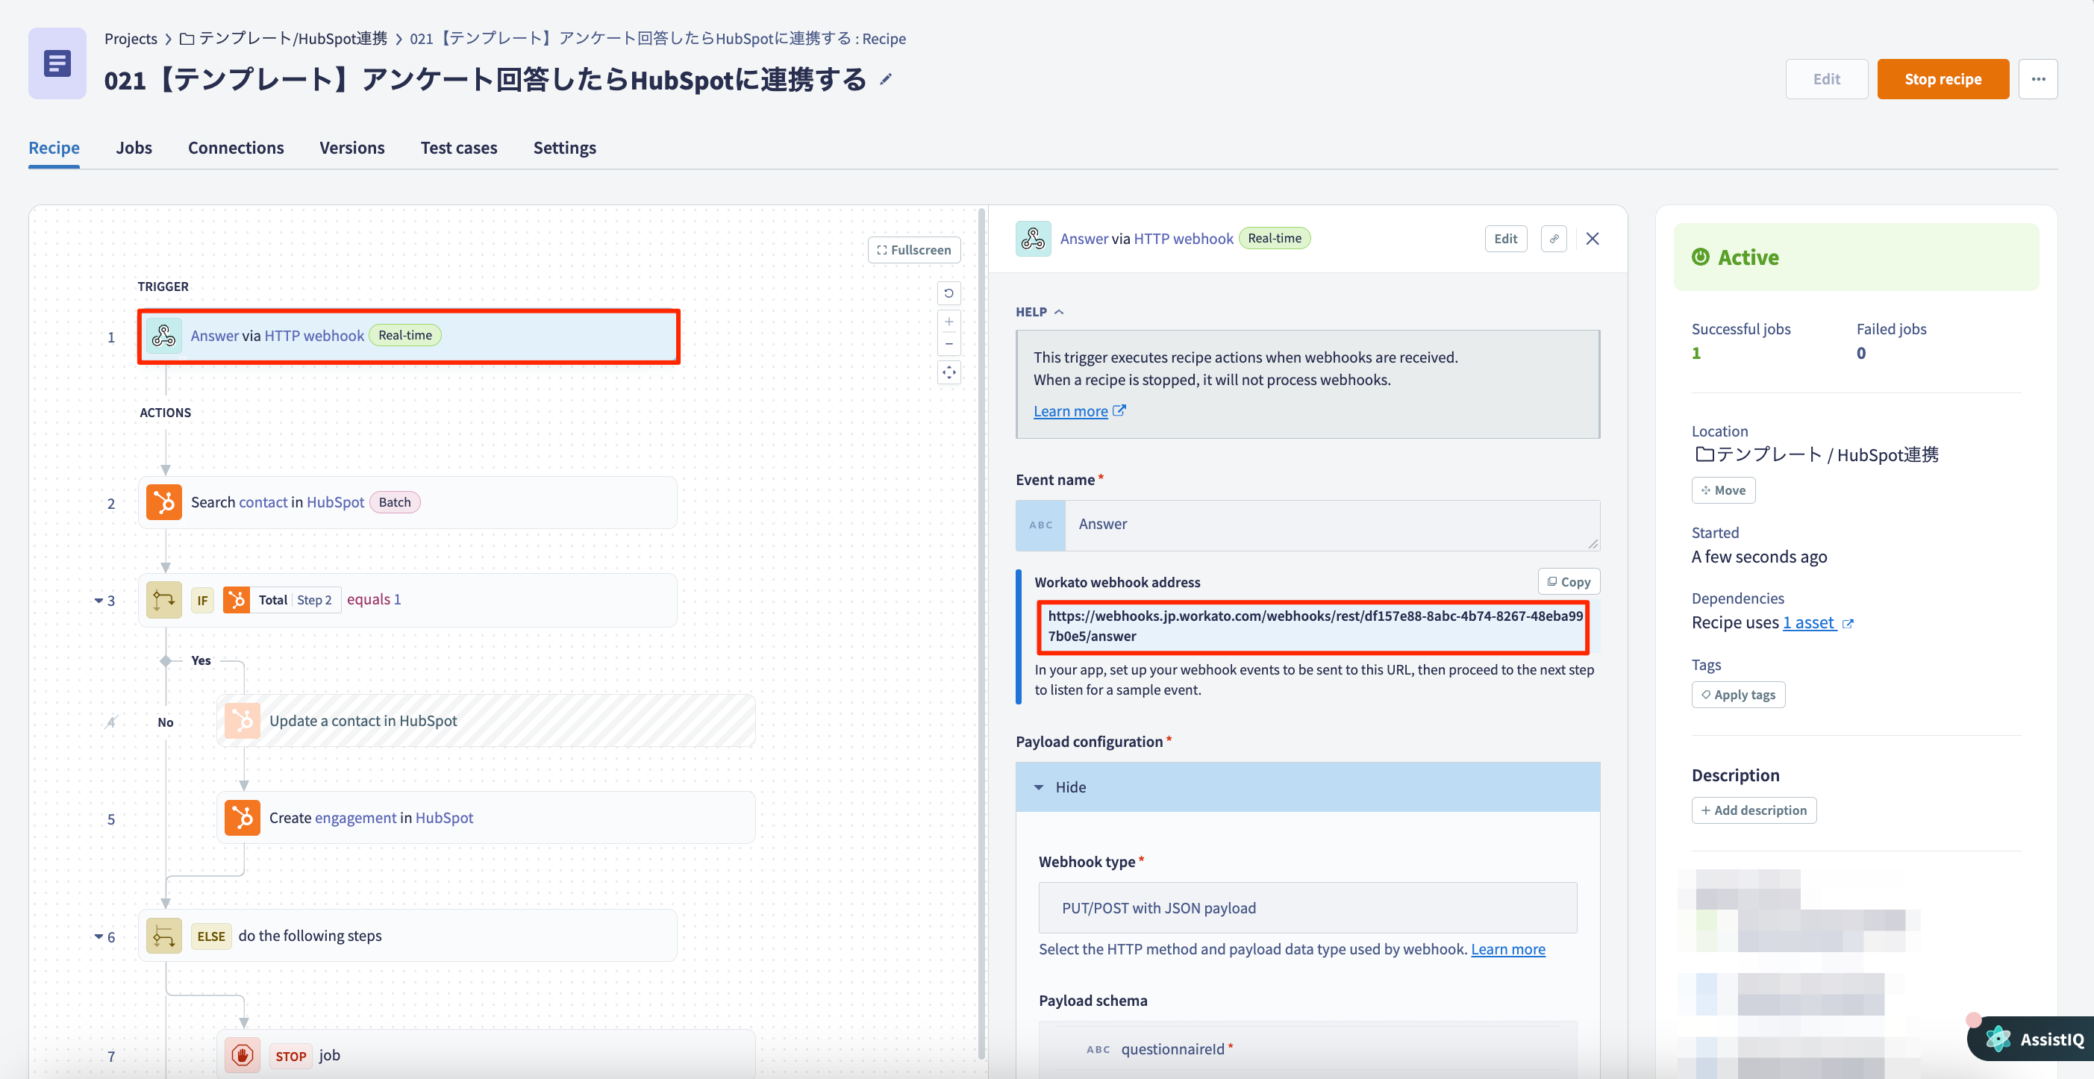The image size is (2094, 1079).
Task: Click the link icon in trigger panel header
Action: 1554,238
